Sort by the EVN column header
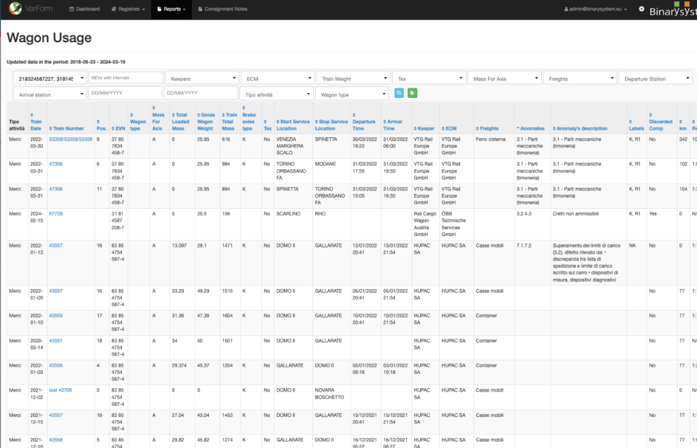 pos(118,128)
